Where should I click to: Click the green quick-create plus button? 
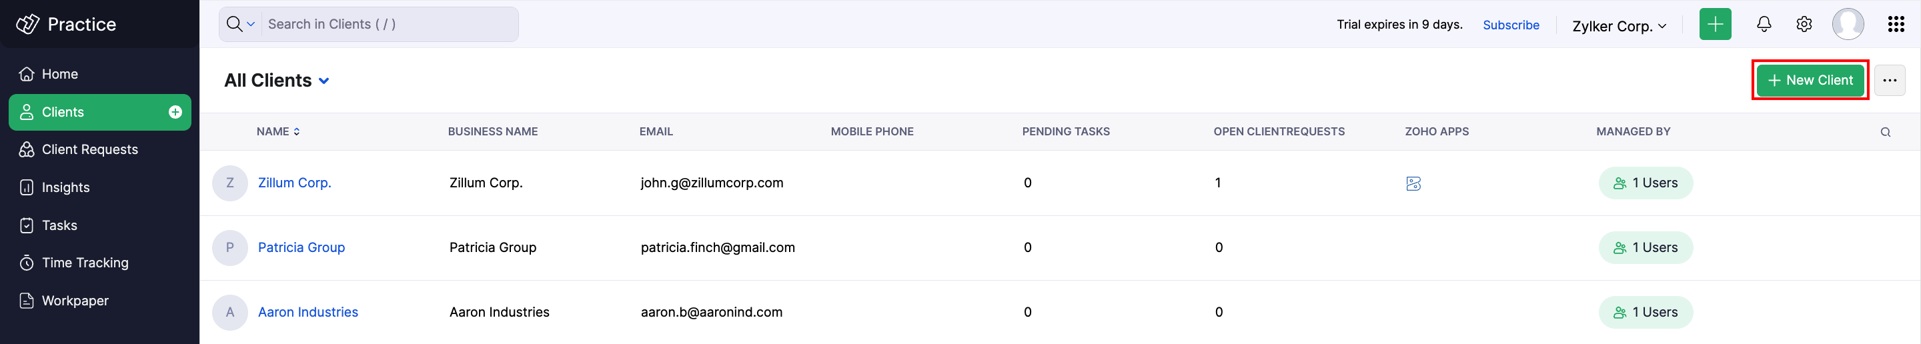(x=1715, y=25)
